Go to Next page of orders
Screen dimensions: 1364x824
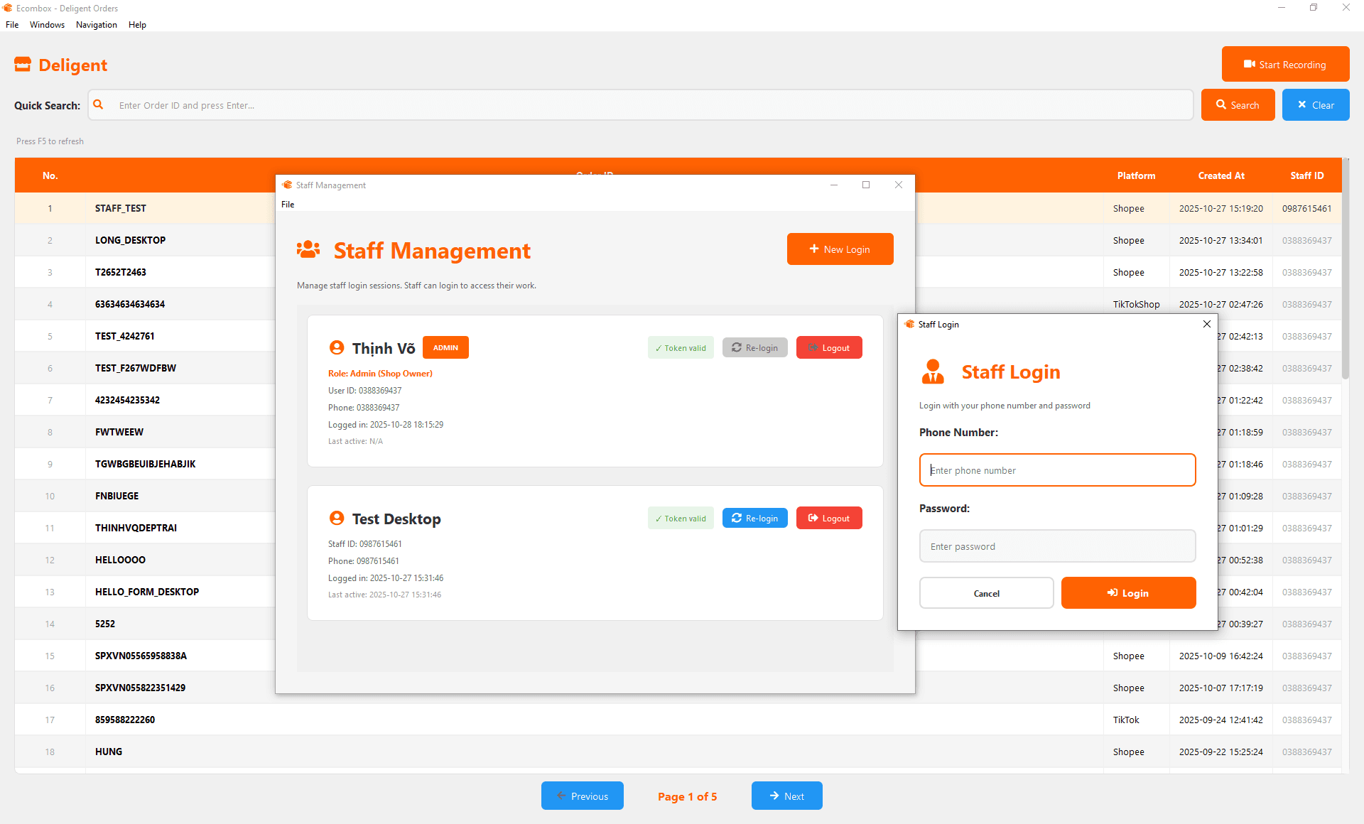(x=786, y=796)
